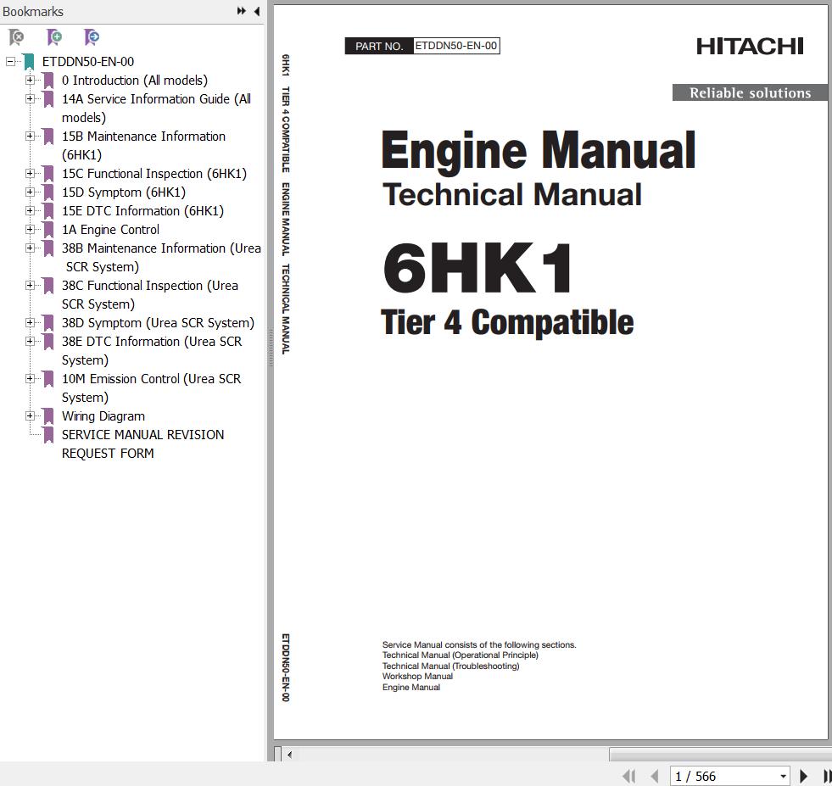This screenshot has width=832, height=786.
Task: Open 38D Symptom (Urea SCR System) bookmark
Action: (158, 323)
